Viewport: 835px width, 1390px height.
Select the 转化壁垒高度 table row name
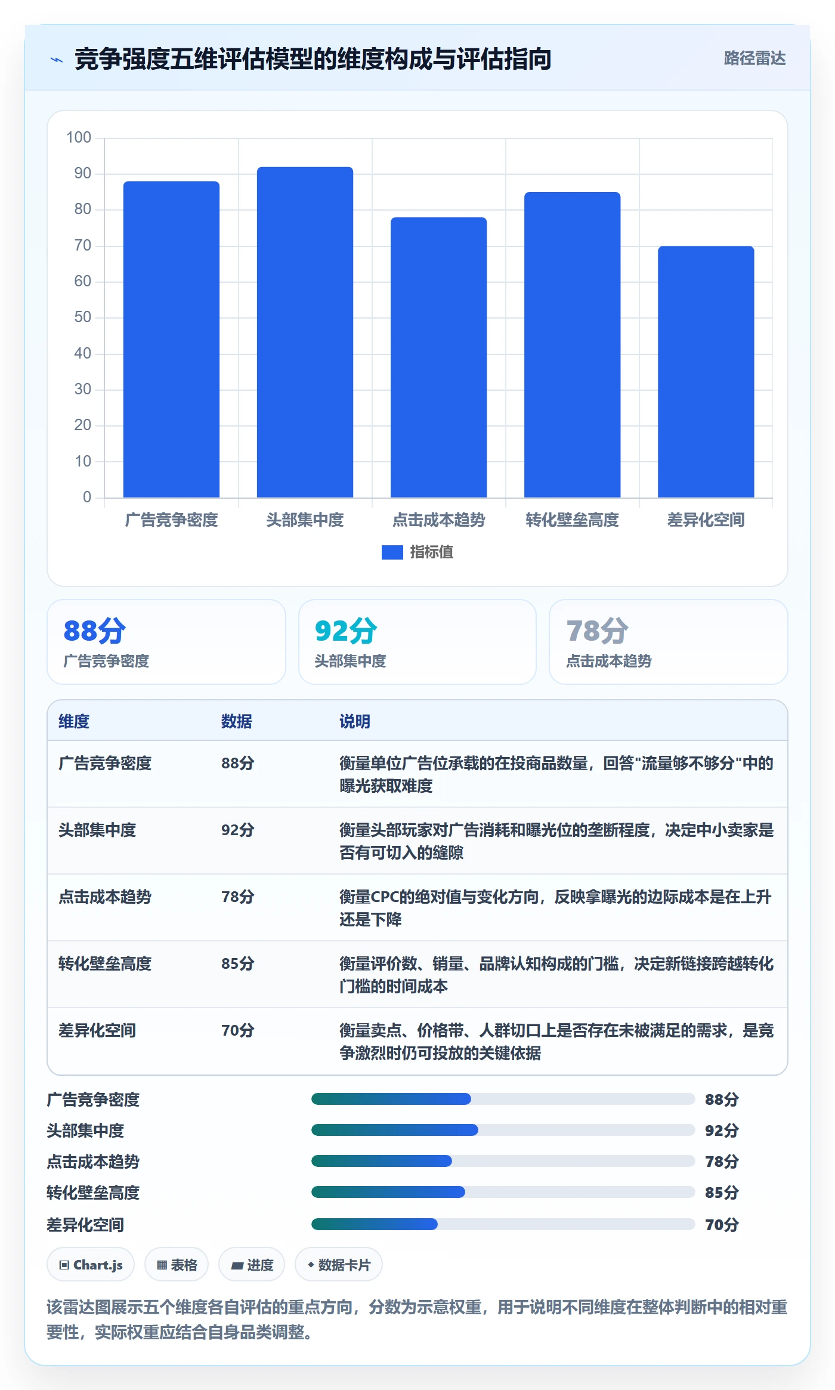[x=105, y=964]
